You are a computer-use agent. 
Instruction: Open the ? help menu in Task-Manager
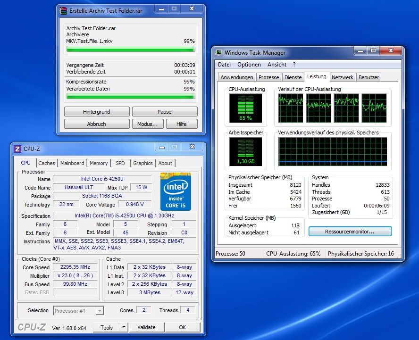click(294, 64)
